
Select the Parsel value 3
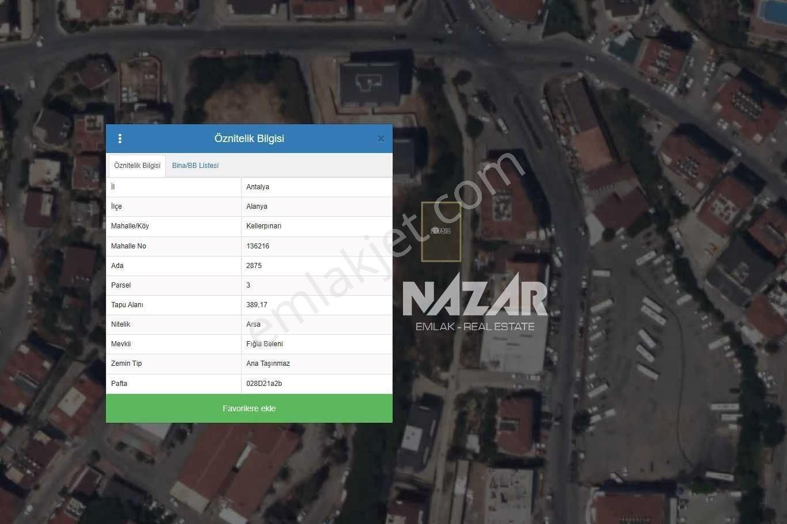coord(248,285)
